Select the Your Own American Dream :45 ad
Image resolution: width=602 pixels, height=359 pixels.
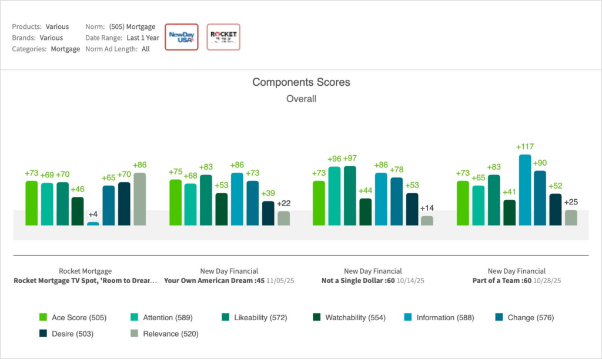click(x=215, y=281)
